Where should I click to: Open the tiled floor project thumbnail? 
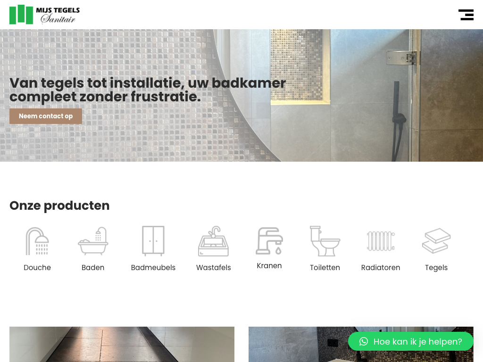(122, 344)
